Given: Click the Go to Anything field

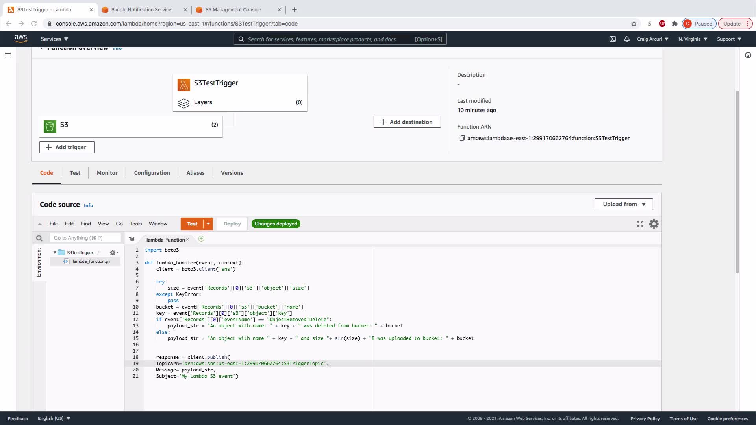Looking at the screenshot, I should [x=85, y=238].
